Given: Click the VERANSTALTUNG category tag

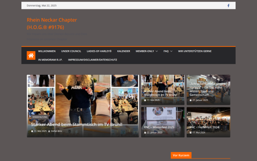Looking at the screenshot, I should pos(40,117).
